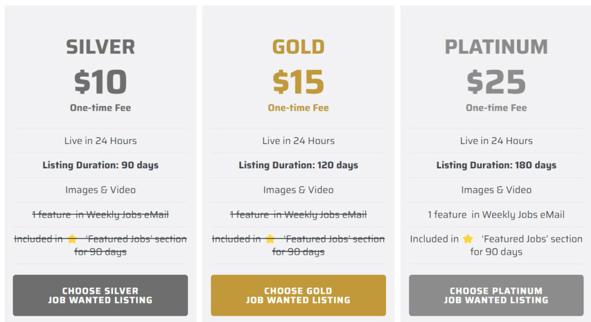Select the PLATINUM plan heading

point(496,47)
